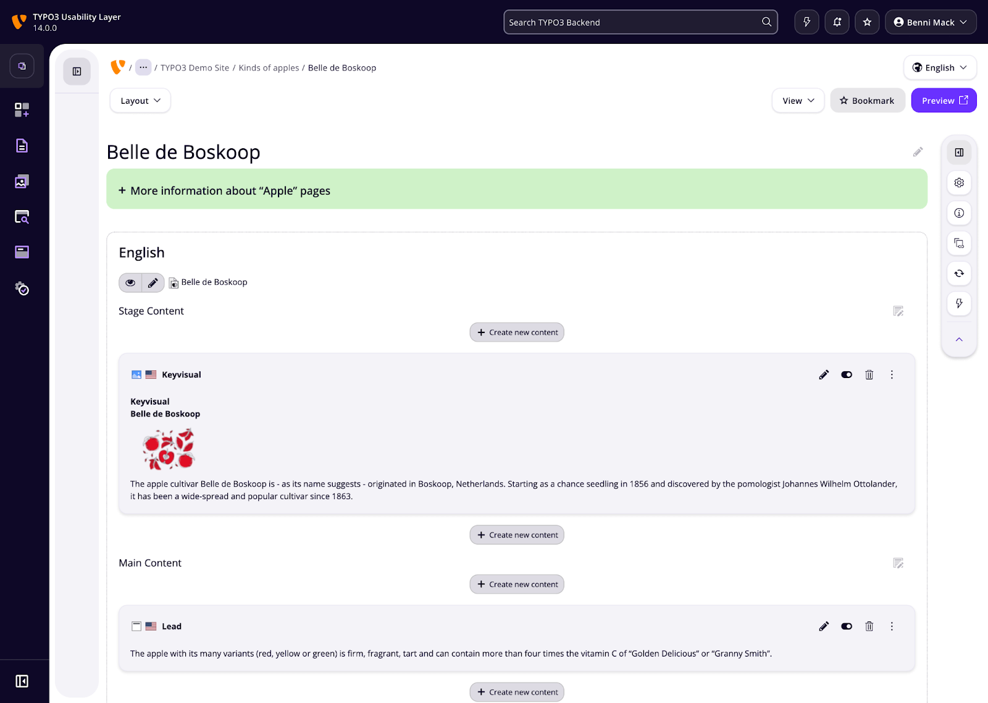The width and height of the screenshot is (988, 703).
Task: Open the Benni Mack user menu
Action: 930,22
